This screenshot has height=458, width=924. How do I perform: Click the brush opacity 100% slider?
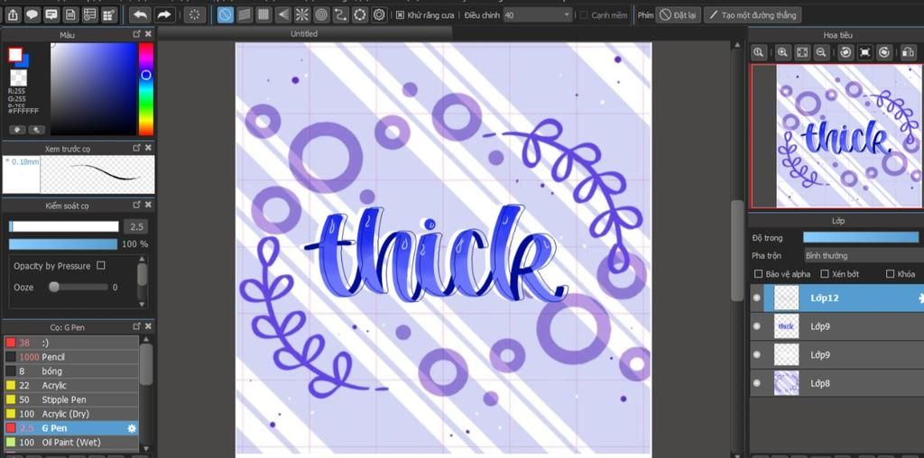click(x=63, y=244)
